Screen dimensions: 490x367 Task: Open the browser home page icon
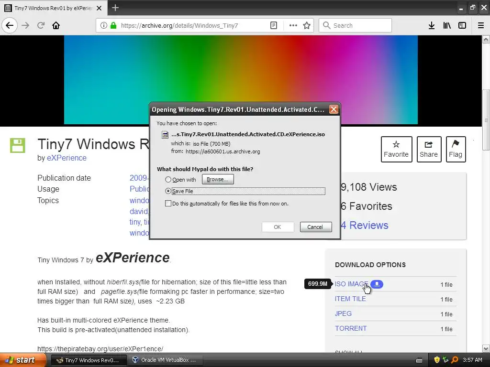coord(56,25)
